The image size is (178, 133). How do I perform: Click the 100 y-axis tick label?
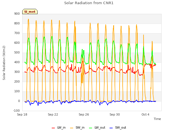tap(17, 91)
